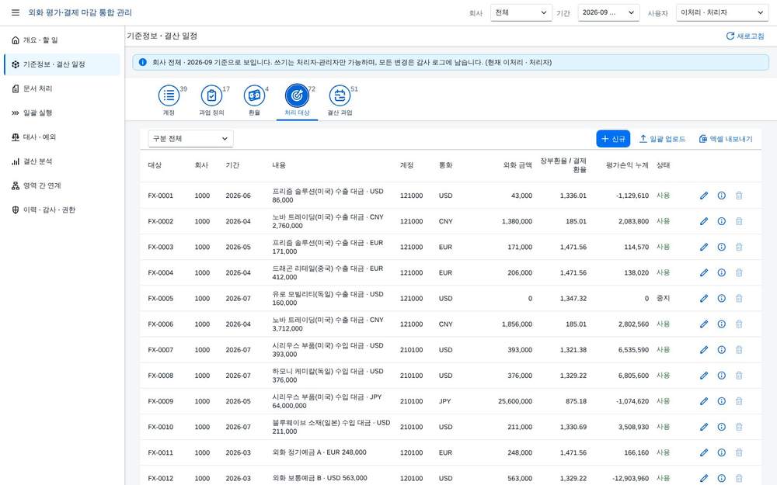Delete row FX-0001 with trash icon

coord(739,196)
